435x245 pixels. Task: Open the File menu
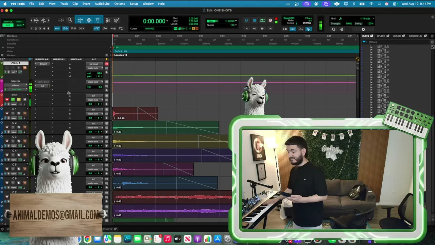[x=32, y=4]
